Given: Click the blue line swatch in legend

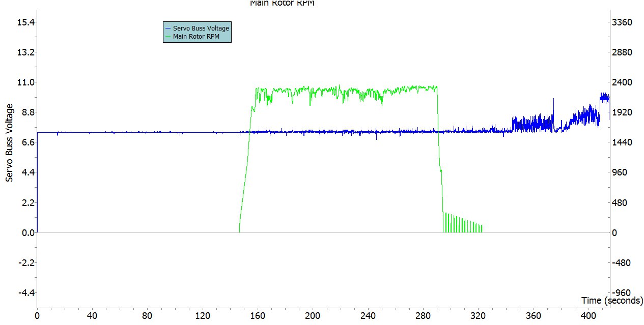Looking at the screenshot, I should point(169,28).
